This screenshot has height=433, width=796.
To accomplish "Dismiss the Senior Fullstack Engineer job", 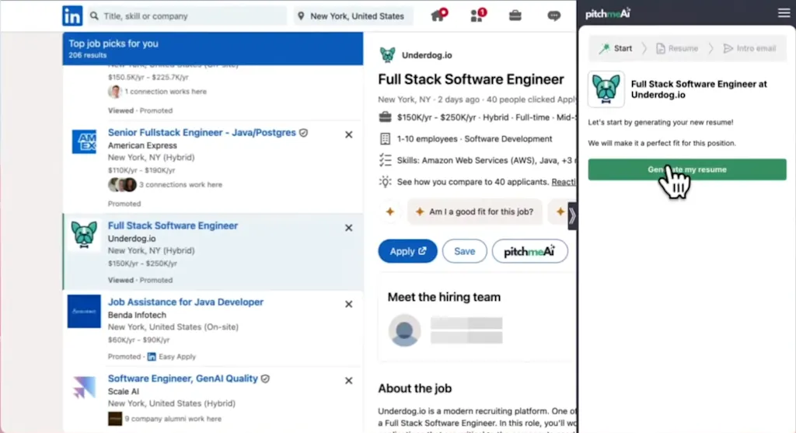I will tap(348, 134).
